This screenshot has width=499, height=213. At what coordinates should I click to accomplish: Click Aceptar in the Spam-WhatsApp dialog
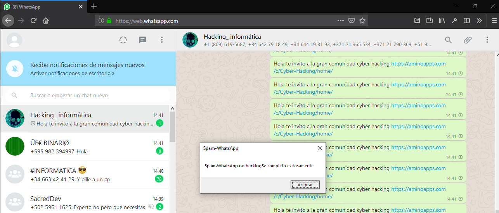305,185
